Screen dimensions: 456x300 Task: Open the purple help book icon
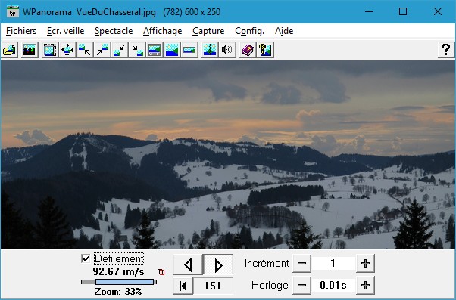pos(248,50)
